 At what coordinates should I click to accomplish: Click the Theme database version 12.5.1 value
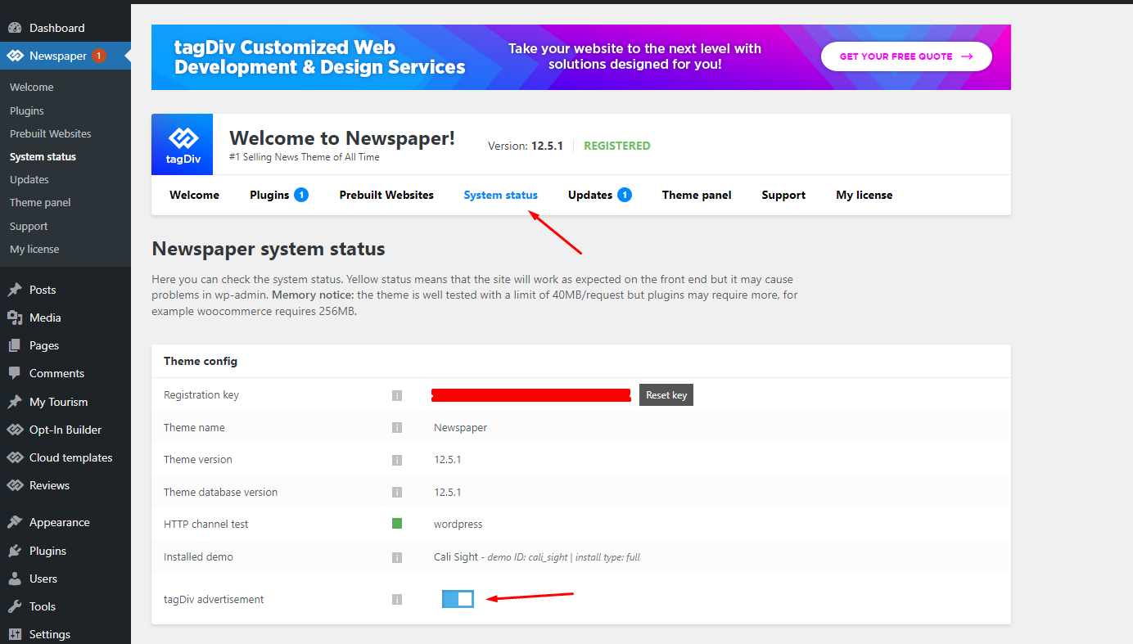pyautogui.click(x=448, y=493)
